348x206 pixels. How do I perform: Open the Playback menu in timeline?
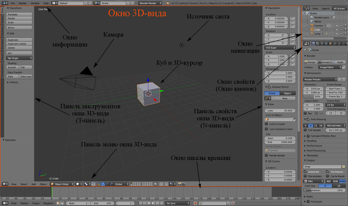coord(48,203)
